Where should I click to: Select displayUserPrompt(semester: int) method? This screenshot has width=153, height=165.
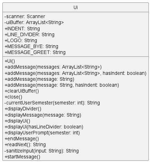(42, 133)
